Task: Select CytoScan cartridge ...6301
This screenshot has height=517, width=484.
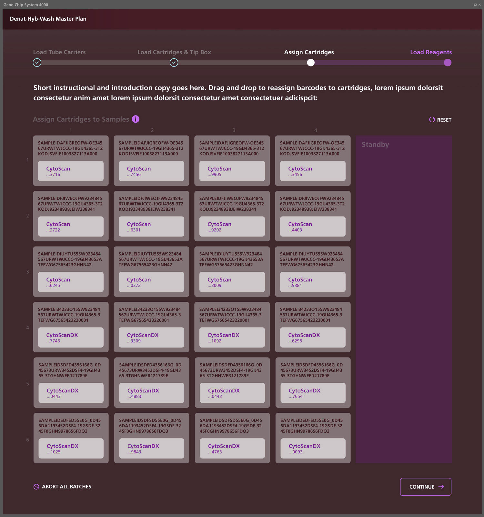Action: pyautogui.click(x=151, y=227)
